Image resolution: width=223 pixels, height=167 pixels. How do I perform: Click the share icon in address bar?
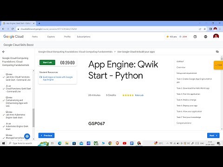coord(200,29)
